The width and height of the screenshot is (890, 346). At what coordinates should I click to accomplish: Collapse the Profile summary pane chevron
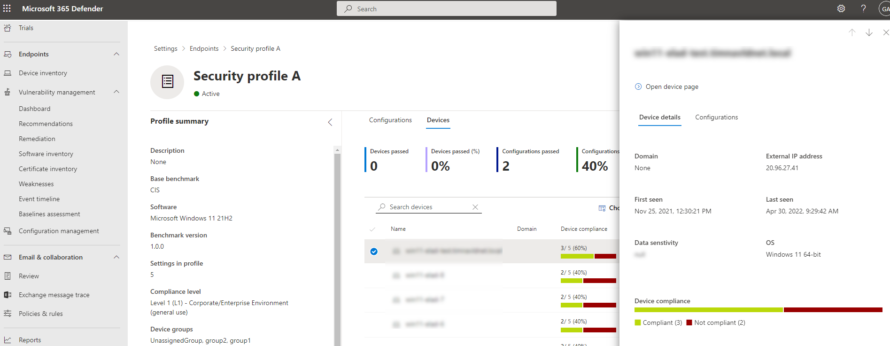point(330,122)
